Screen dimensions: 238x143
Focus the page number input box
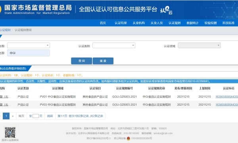(x=36, y=116)
